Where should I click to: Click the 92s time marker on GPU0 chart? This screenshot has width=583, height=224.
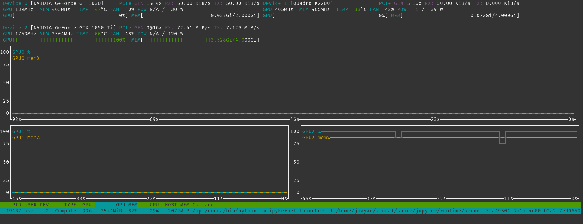click(x=17, y=119)
